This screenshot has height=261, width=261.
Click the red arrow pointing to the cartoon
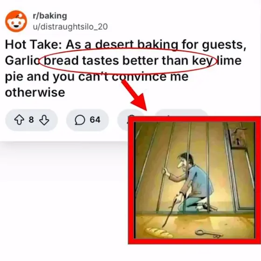pos(135,95)
